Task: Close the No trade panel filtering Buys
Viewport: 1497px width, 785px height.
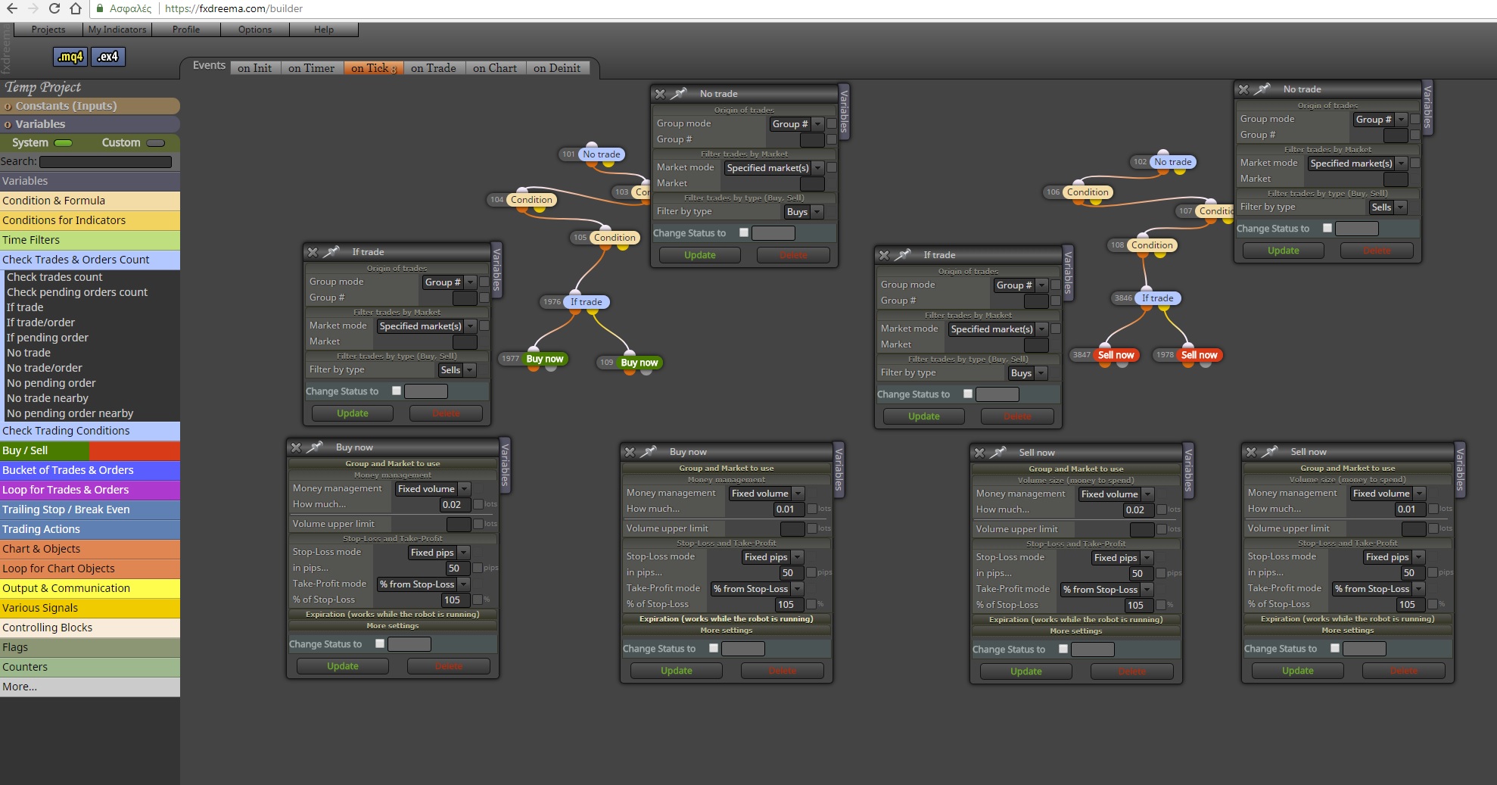Action: tap(660, 94)
